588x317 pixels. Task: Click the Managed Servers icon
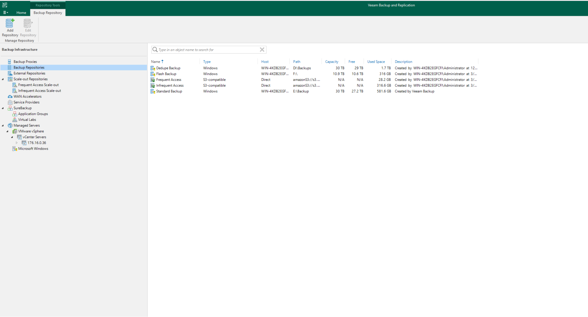10,125
